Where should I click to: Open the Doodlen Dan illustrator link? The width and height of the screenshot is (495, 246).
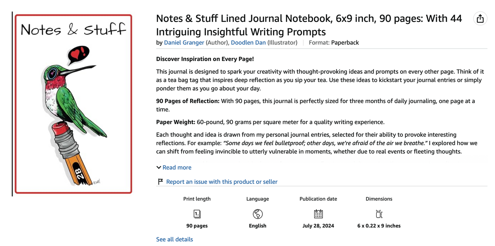pos(248,42)
